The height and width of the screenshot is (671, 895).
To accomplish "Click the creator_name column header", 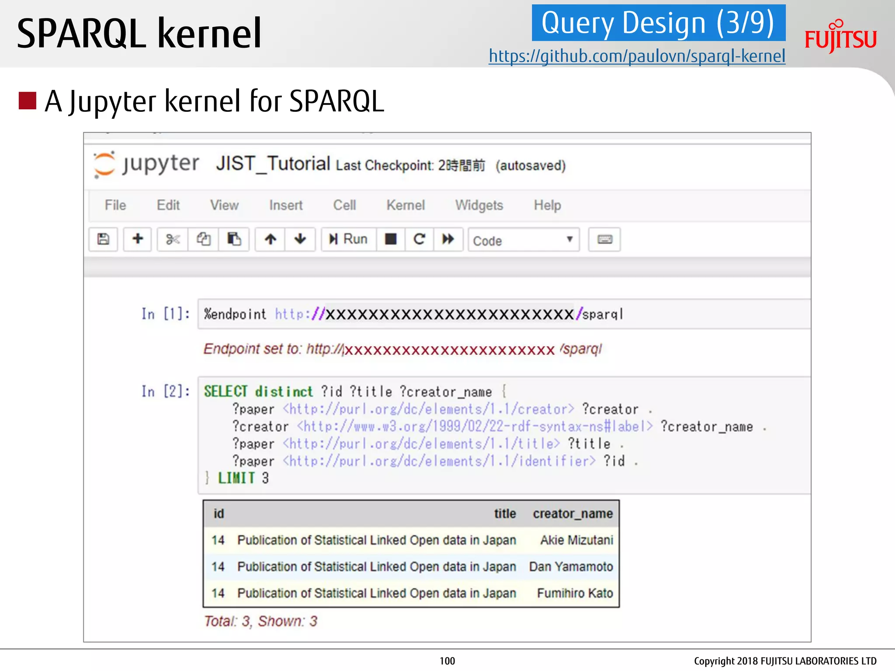I will click(572, 513).
